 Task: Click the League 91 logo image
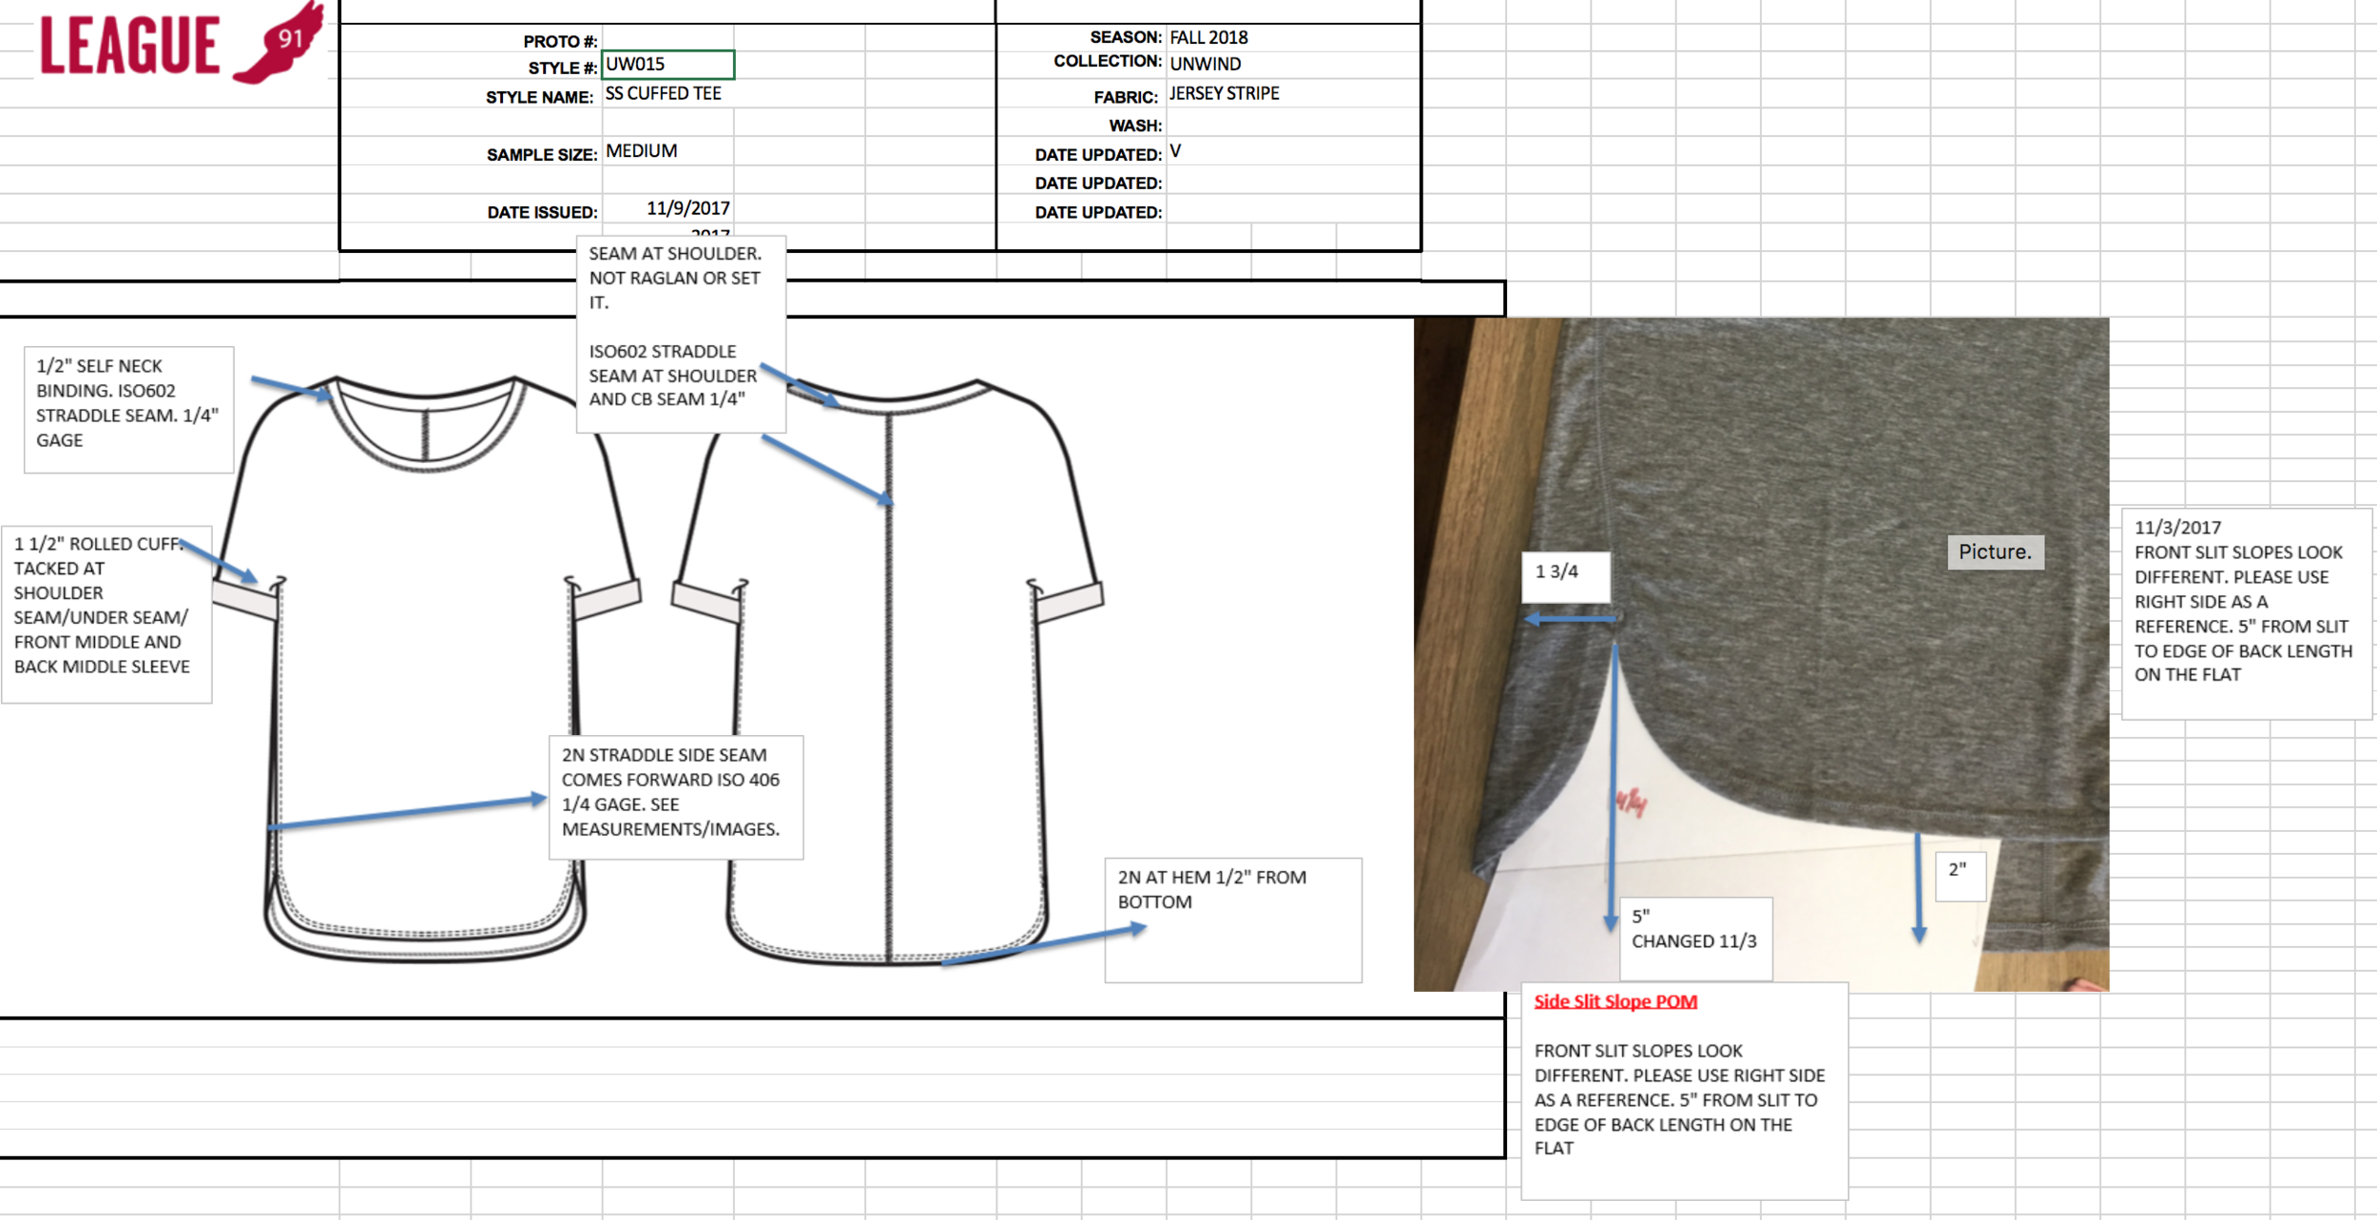181,44
